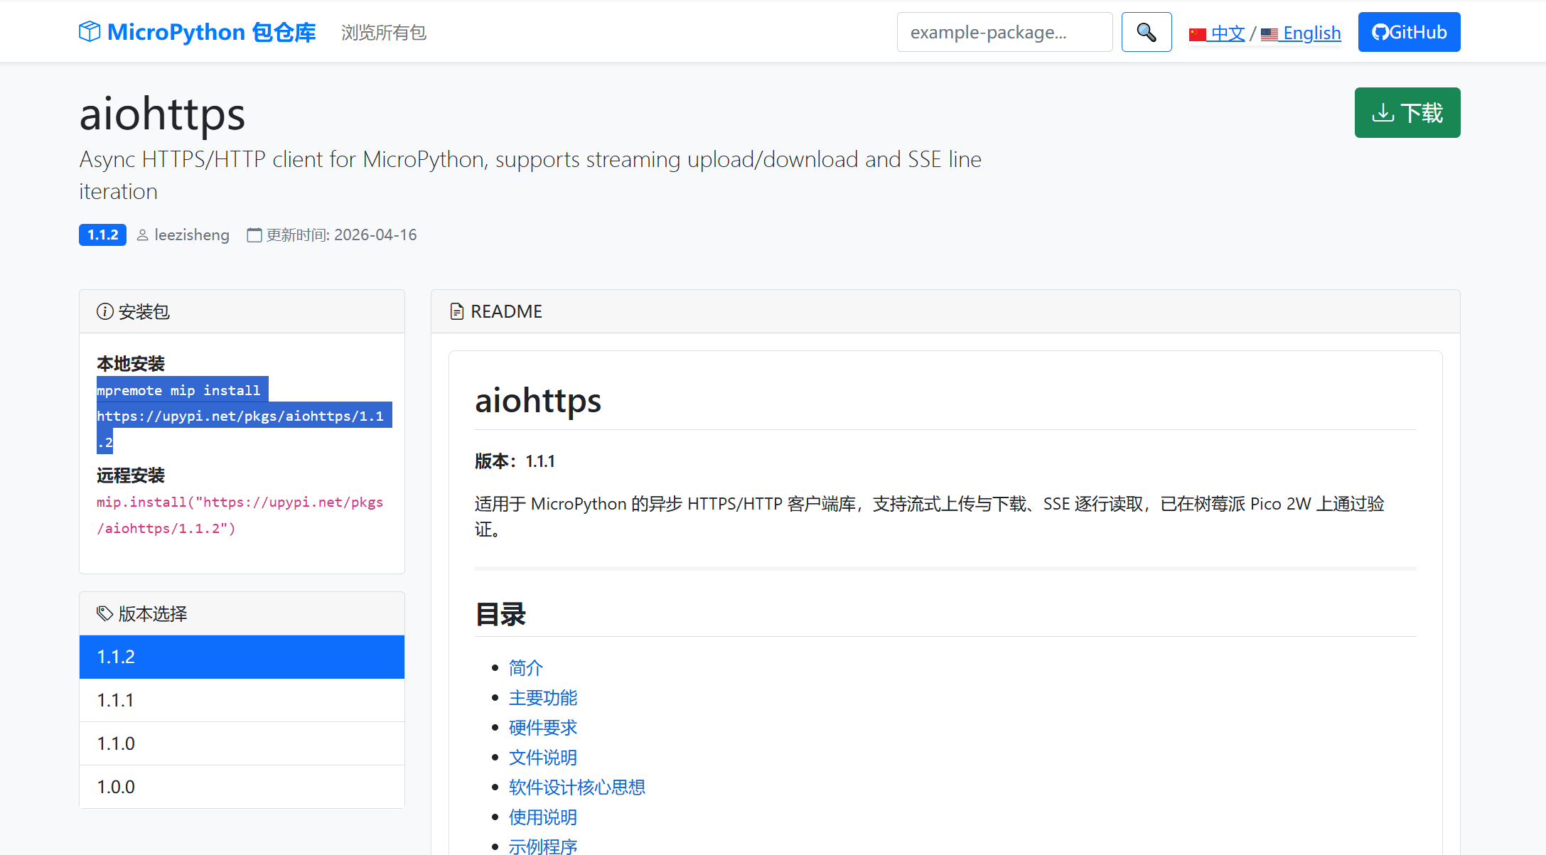Select version 1.1.2 in version list
The image size is (1546, 855).
pyautogui.click(x=242, y=657)
